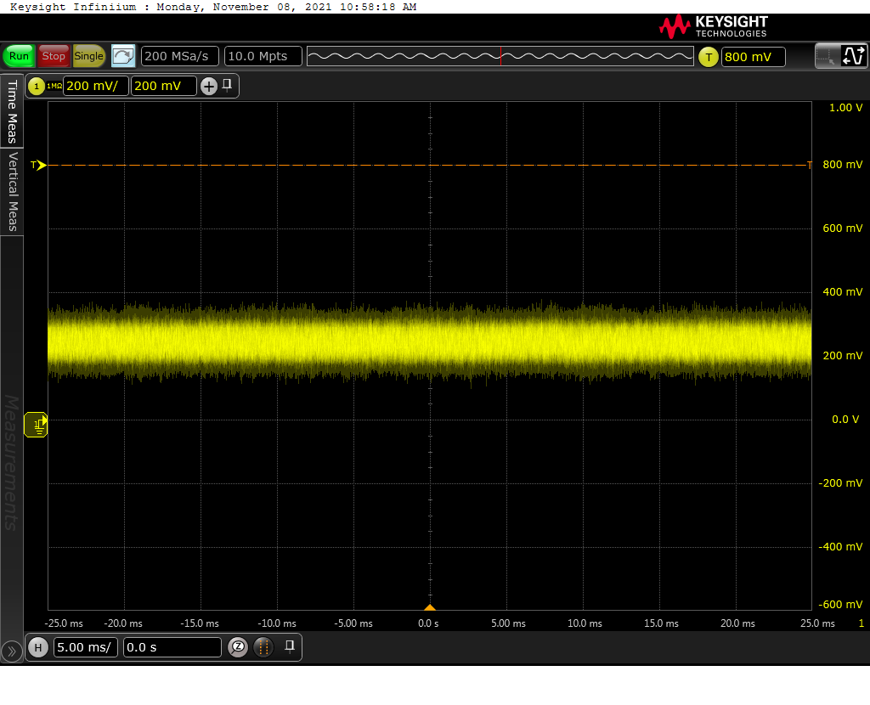The image size is (870, 705).
Task: Expand the sidebar with the double-chevron button
Action: click(x=12, y=651)
